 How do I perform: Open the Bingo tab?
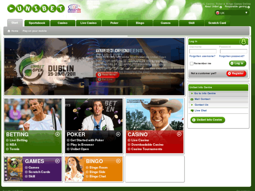[140, 23]
